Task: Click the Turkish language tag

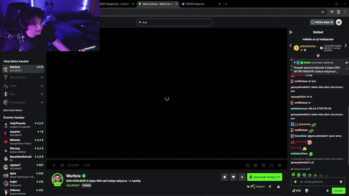Action: tap(86, 185)
